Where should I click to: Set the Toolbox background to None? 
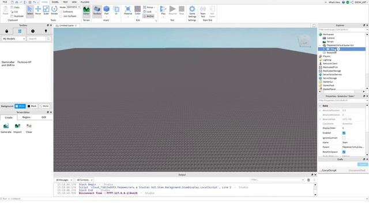point(44,106)
